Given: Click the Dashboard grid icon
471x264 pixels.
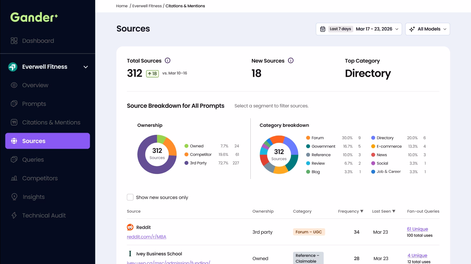Looking at the screenshot, I should [x=14, y=41].
